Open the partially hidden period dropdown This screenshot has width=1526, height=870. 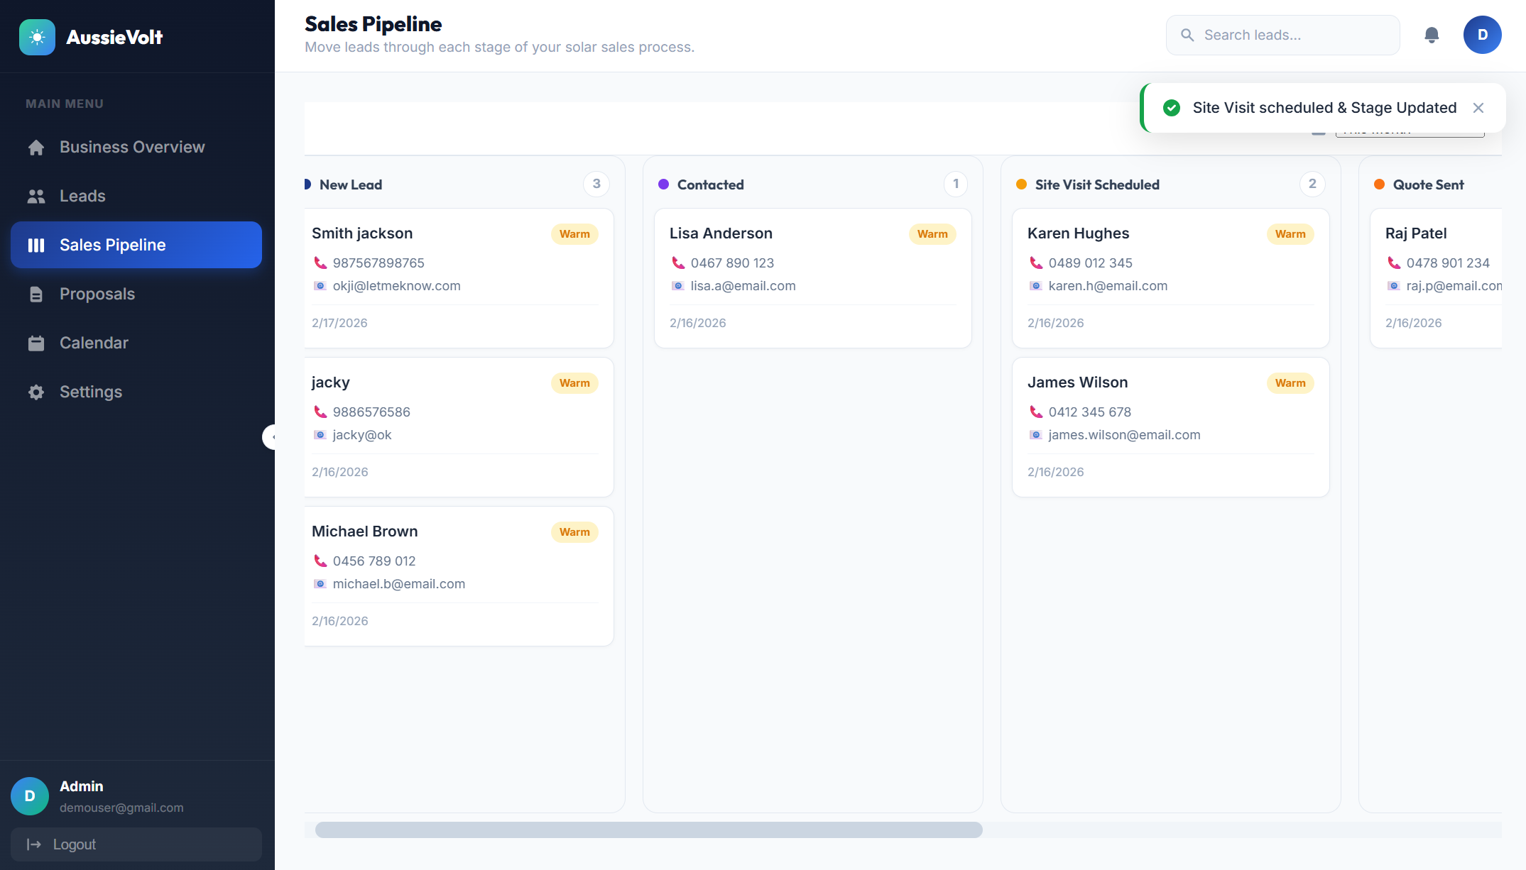1409,133
